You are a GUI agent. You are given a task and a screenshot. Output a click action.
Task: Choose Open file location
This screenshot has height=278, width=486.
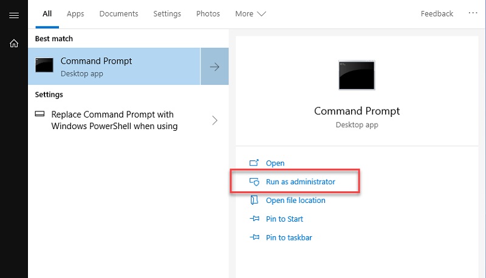tap(295, 200)
